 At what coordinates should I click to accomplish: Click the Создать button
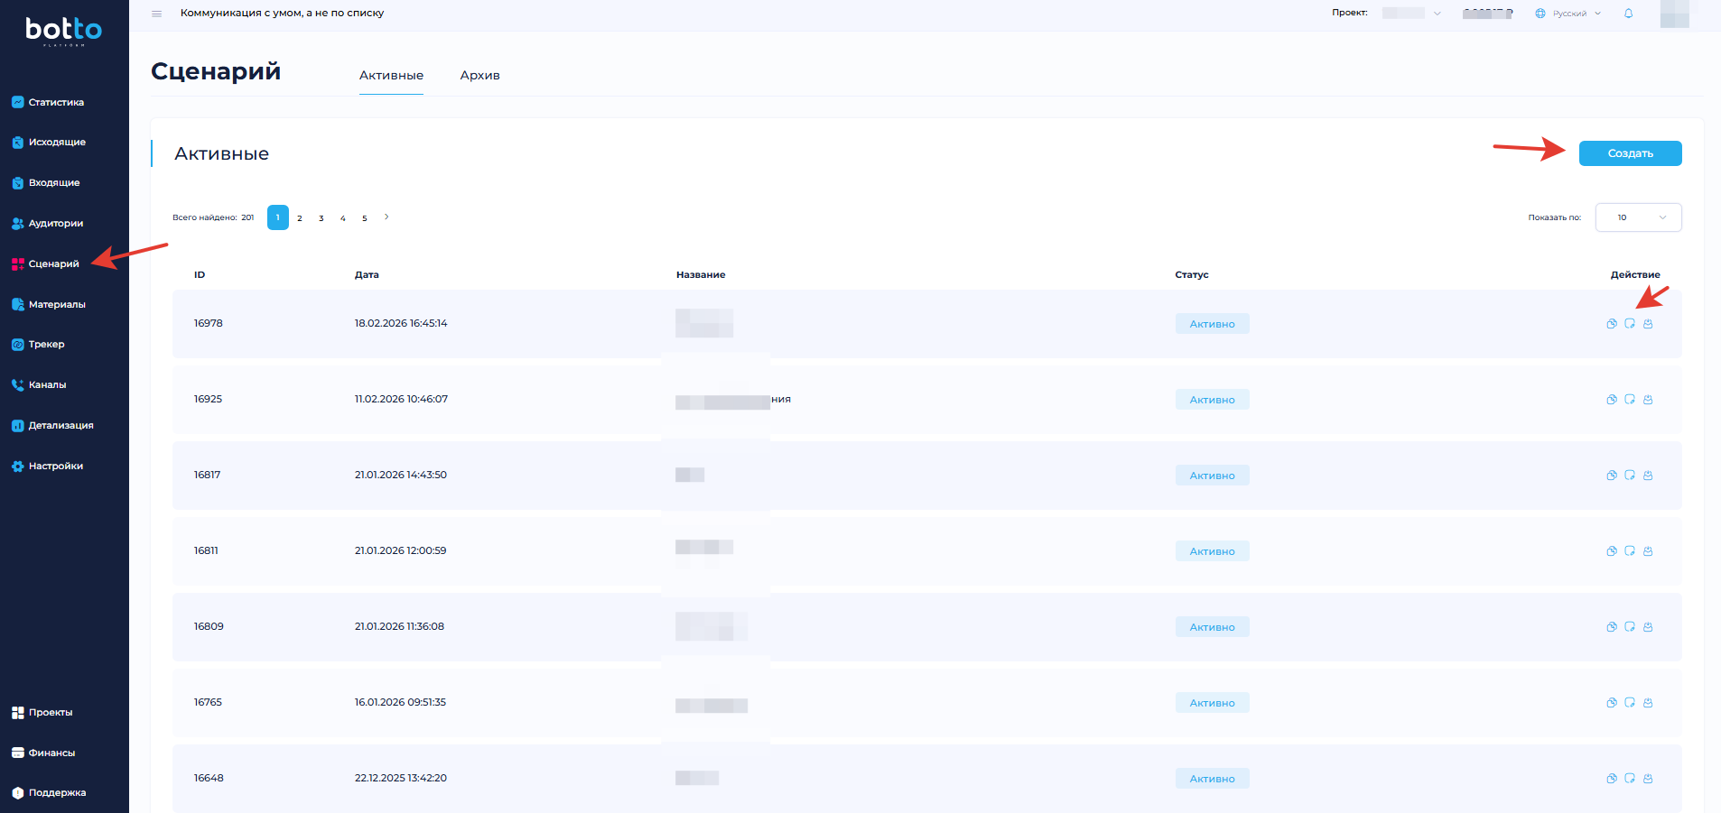tap(1630, 153)
